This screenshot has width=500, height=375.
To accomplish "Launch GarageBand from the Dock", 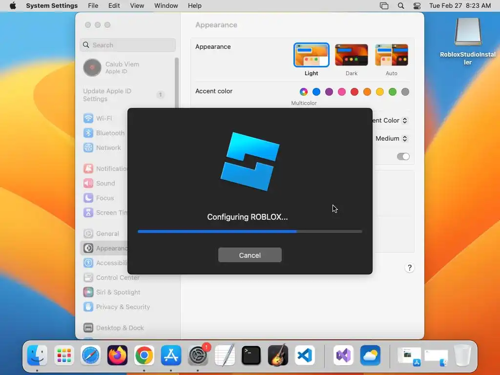I will [x=278, y=355].
